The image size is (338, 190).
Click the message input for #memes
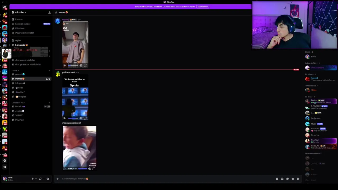click(x=168, y=179)
